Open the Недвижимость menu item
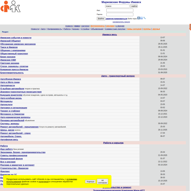 point(54,29)
